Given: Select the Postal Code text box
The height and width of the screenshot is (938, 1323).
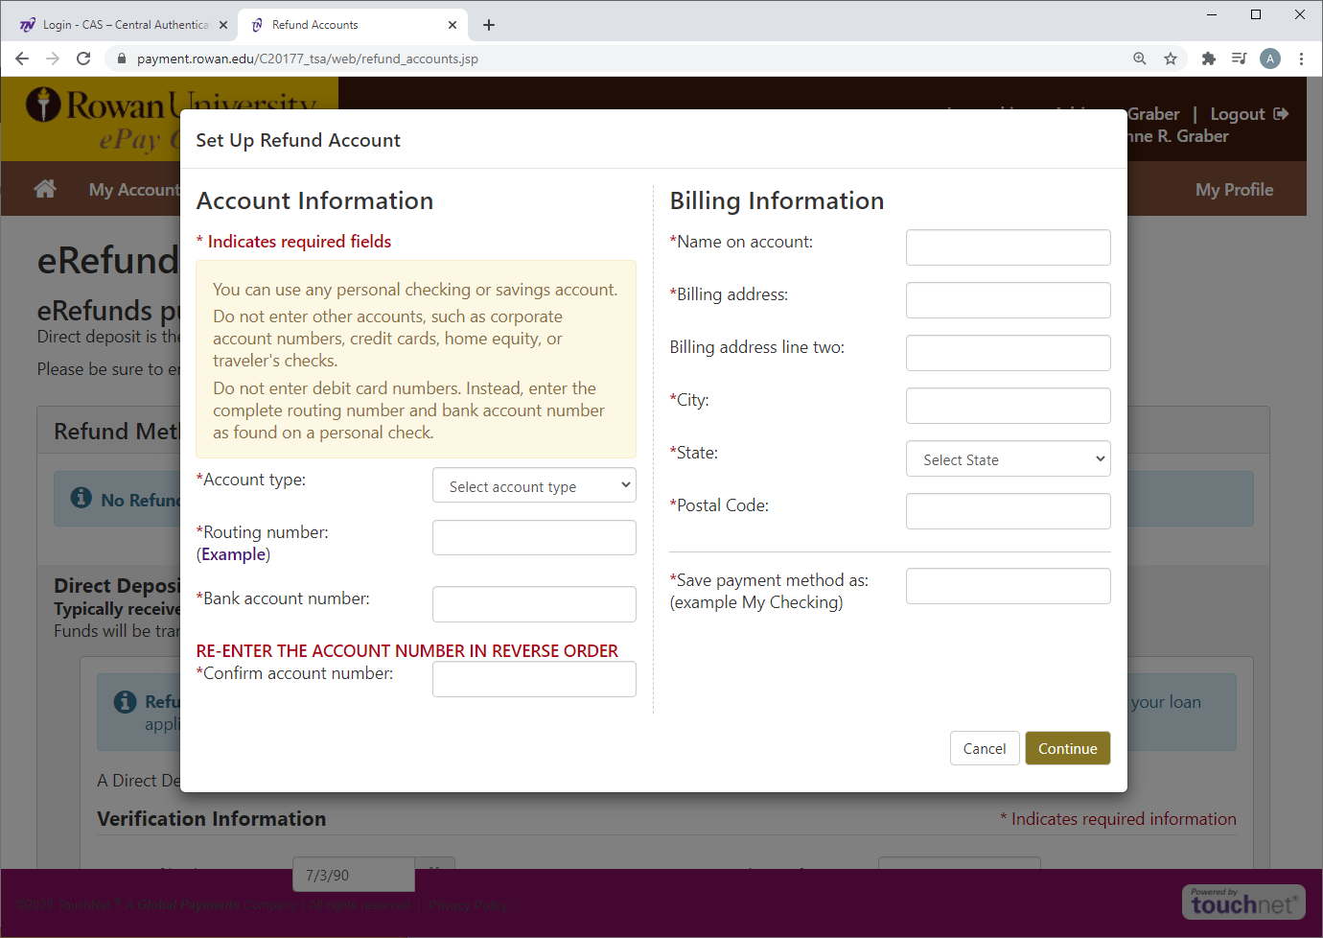Looking at the screenshot, I should [x=1008, y=511].
